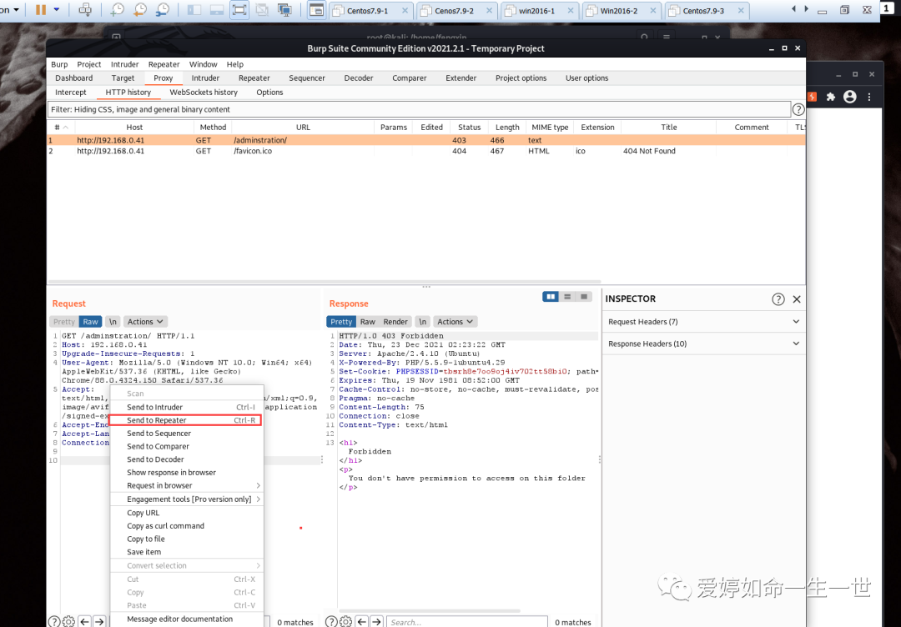The image size is (901, 627).
Task: Switch response view to Pretty
Action: point(341,322)
